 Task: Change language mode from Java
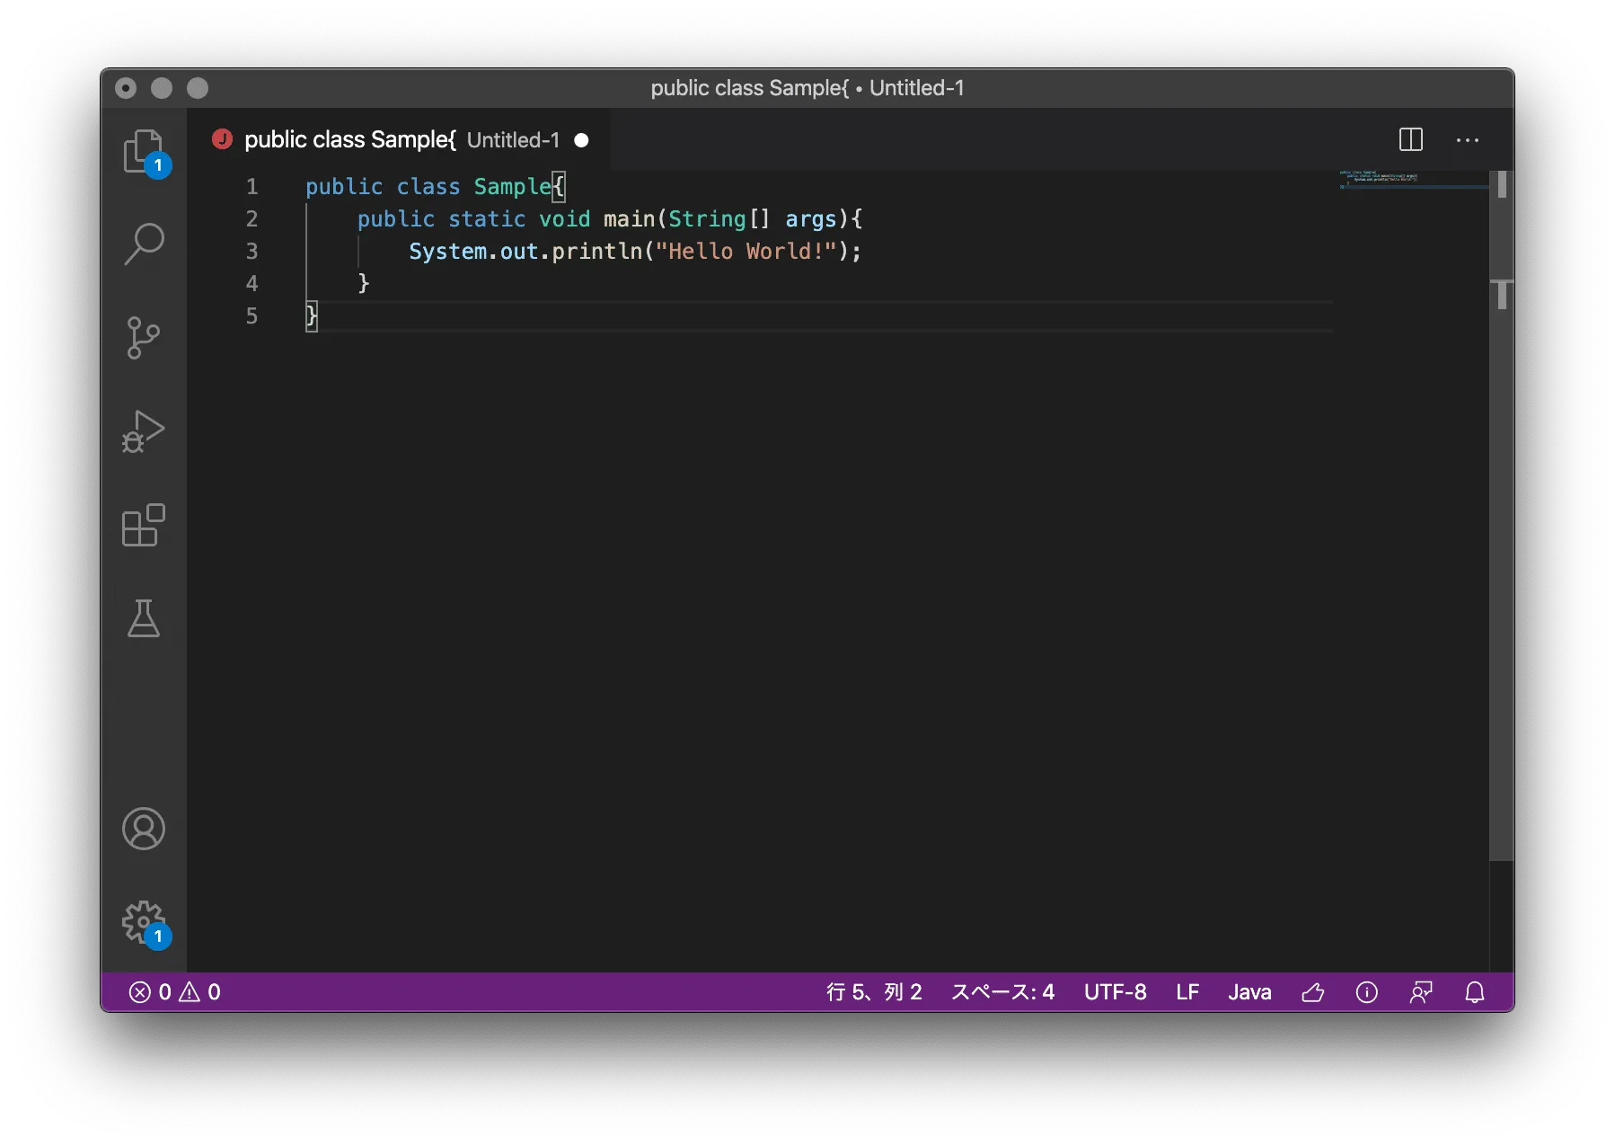pyautogui.click(x=1249, y=992)
